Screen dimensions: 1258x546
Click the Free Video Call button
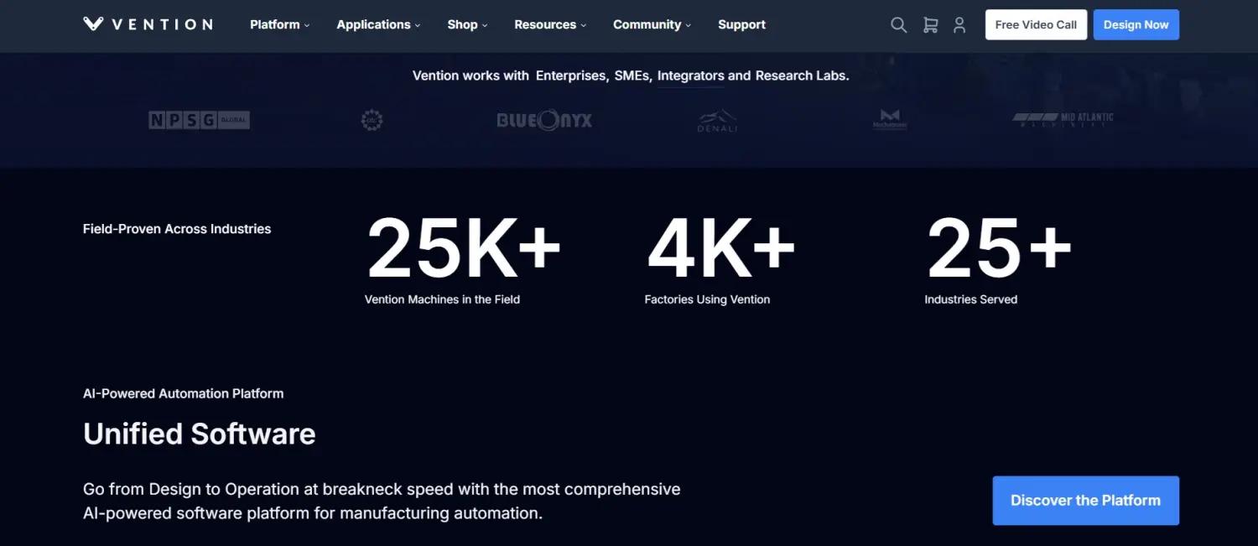pos(1036,24)
